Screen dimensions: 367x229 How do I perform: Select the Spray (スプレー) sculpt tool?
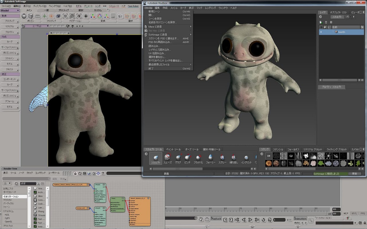pyautogui.click(x=222, y=159)
